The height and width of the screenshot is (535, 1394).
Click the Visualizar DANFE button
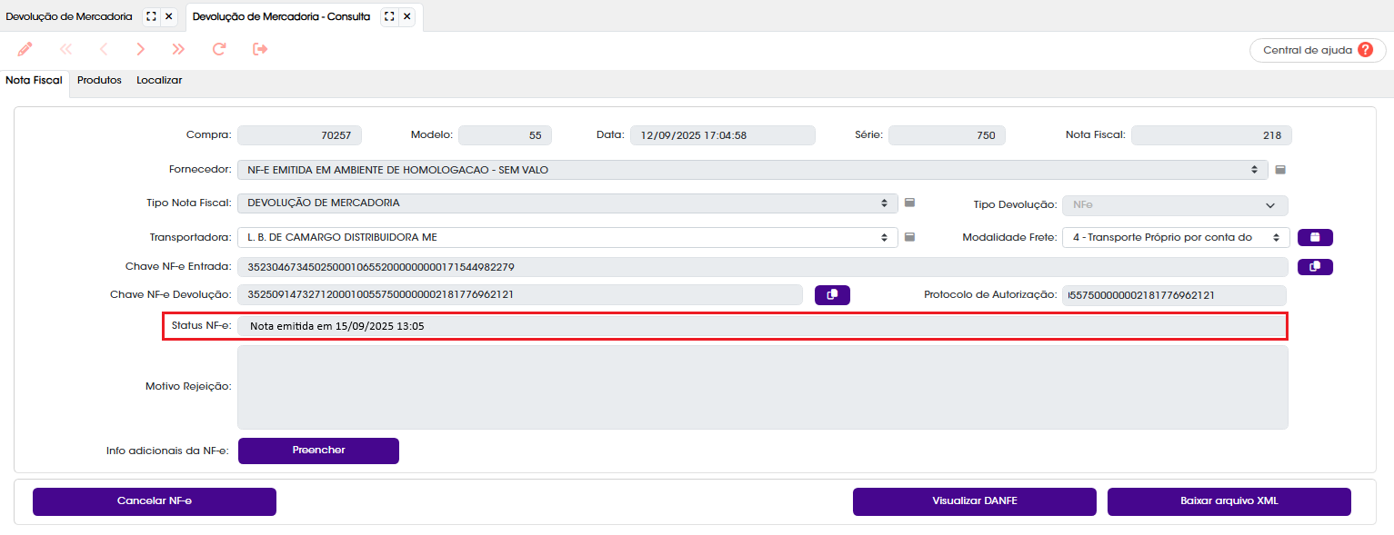tap(975, 501)
